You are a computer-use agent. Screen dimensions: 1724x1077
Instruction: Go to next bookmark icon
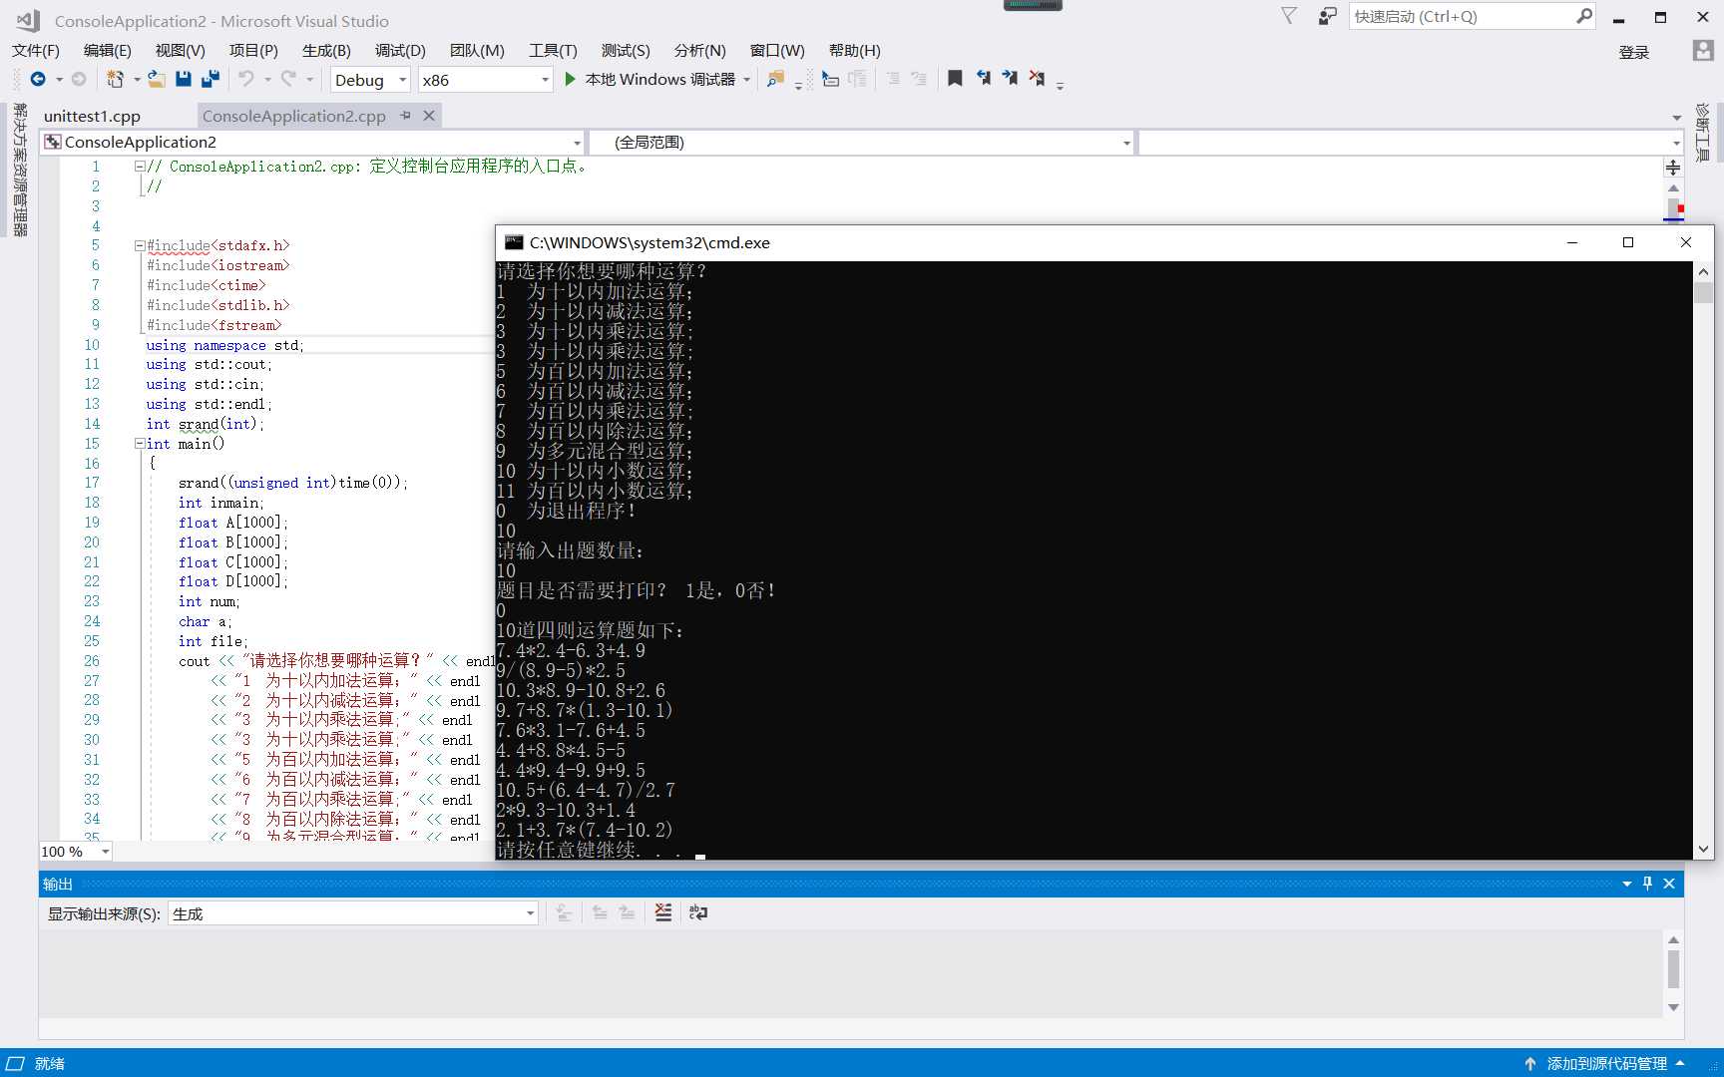[1010, 79]
